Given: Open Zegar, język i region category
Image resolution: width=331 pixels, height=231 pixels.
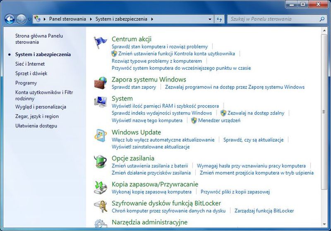Looking at the screenshot, I should [37, 116].
